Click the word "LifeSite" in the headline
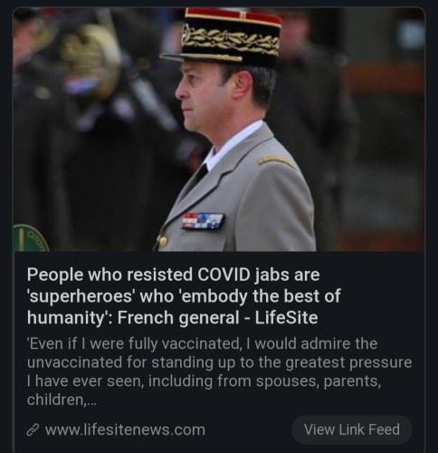Screen dimensions: 438x453 286,318
